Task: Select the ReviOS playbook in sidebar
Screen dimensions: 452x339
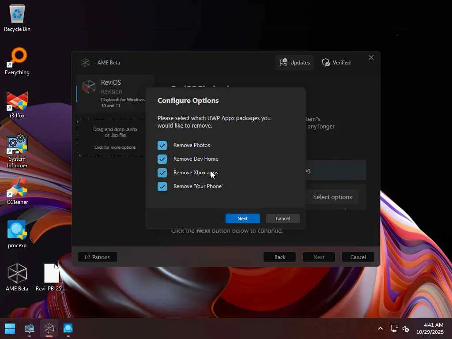Action: [115, 94]
